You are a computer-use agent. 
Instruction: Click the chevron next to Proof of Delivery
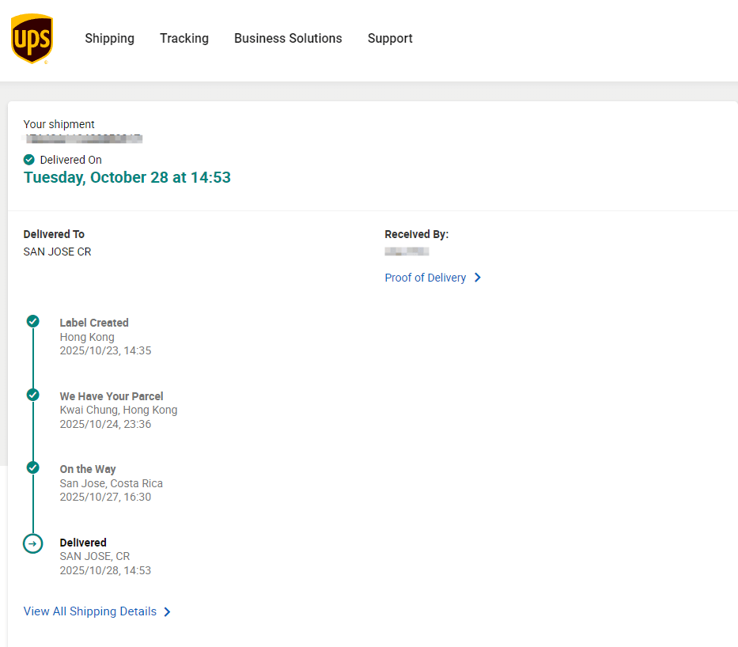click(478, 278)
